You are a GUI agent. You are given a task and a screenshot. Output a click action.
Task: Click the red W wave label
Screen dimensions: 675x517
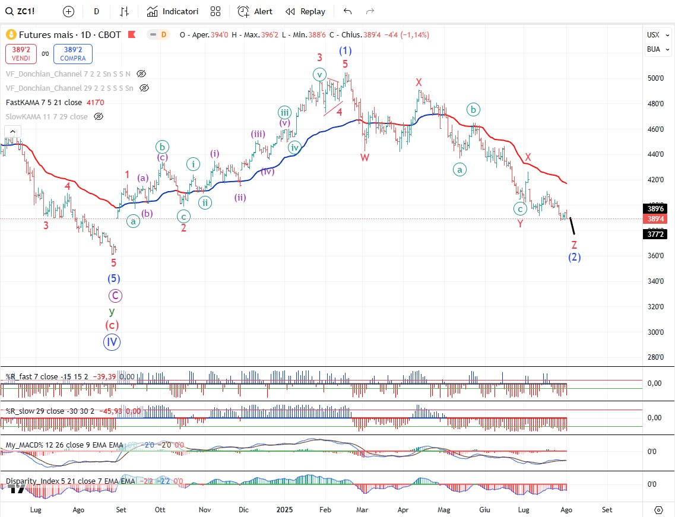click(365, 157)
